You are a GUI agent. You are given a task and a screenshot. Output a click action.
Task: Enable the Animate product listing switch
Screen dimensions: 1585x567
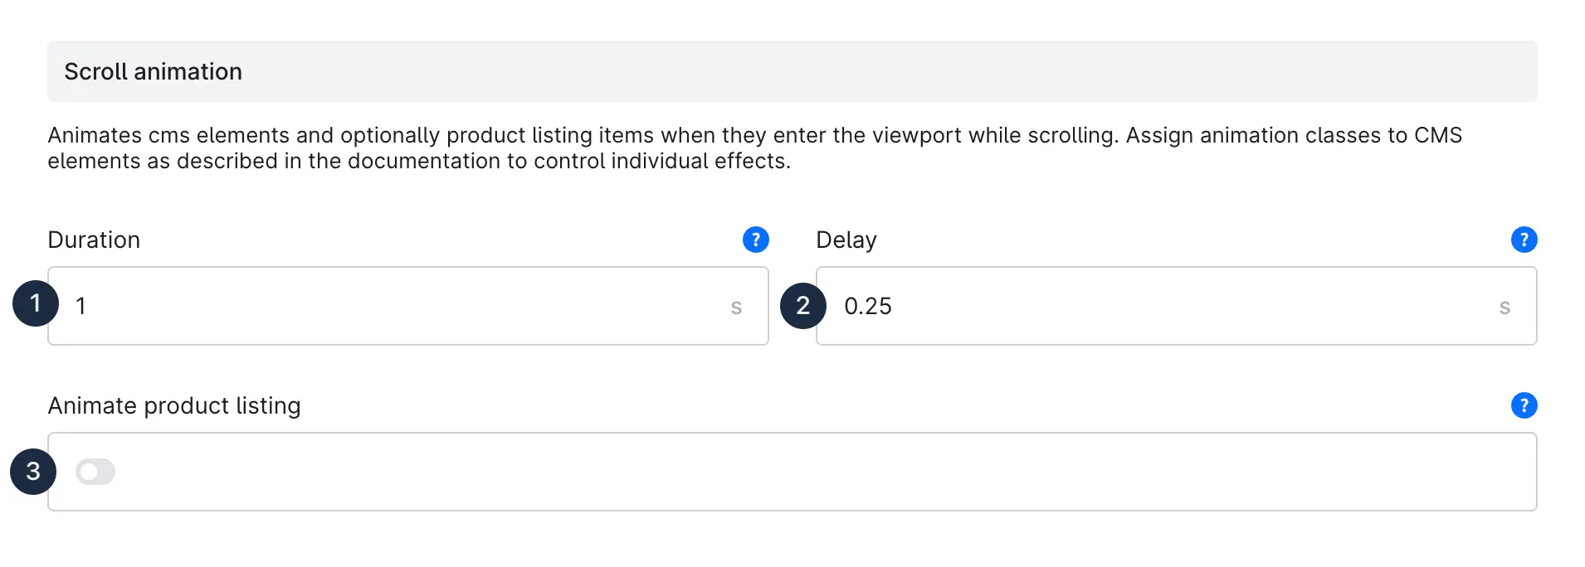(x=95, y=472)
